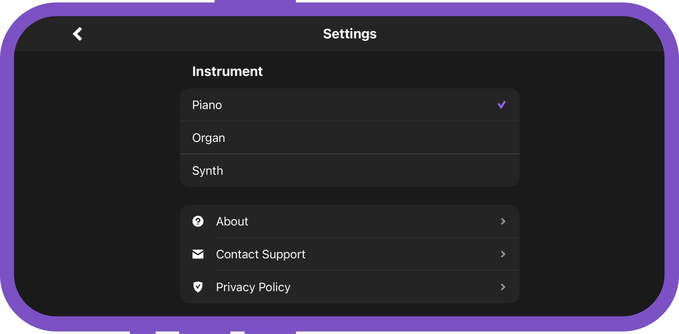Tap the Organ text label
This screenshot has height=334, width=679.
tap(209, 138)
